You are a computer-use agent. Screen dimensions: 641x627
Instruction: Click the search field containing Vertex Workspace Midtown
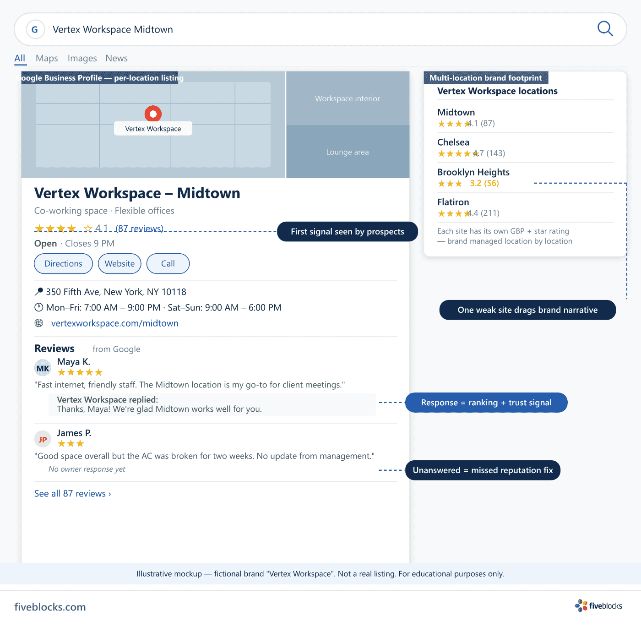click(x=320, y=29)
